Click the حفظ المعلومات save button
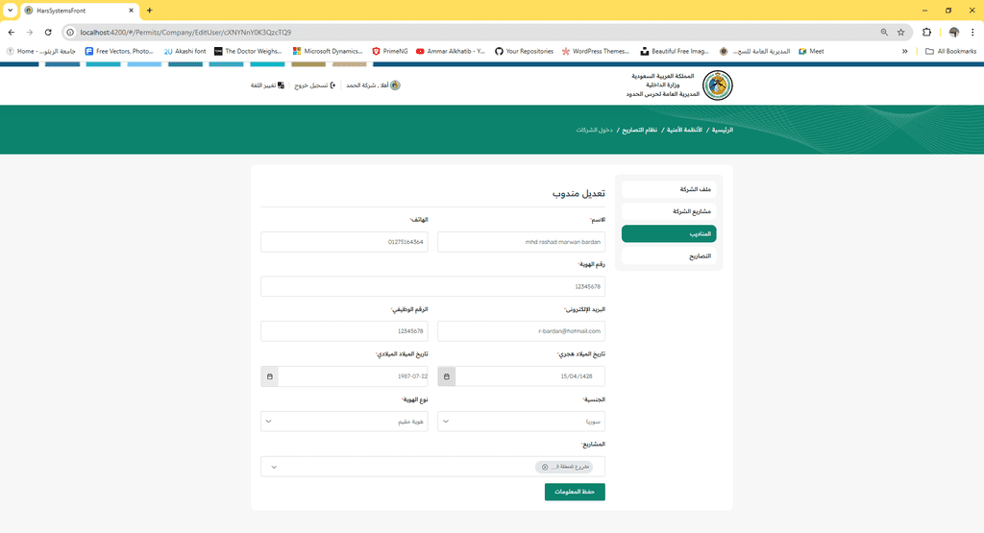Image resolution: width=984 pixels, height=533 pixels. point(575,492)
